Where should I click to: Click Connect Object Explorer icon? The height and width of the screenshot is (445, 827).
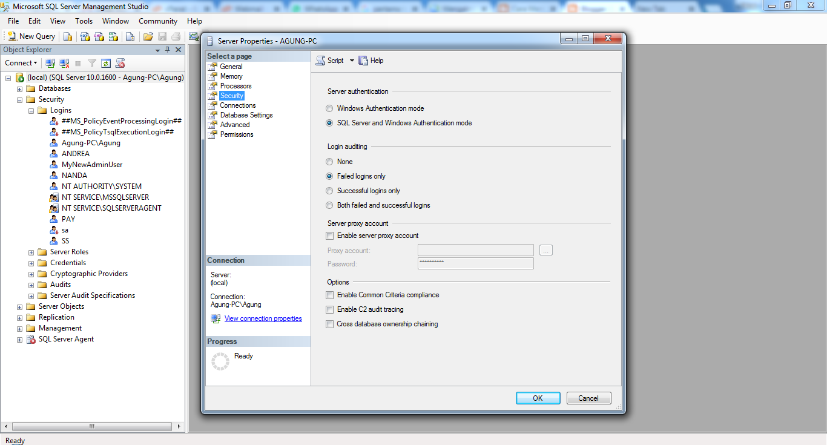(x=51, y=63)
